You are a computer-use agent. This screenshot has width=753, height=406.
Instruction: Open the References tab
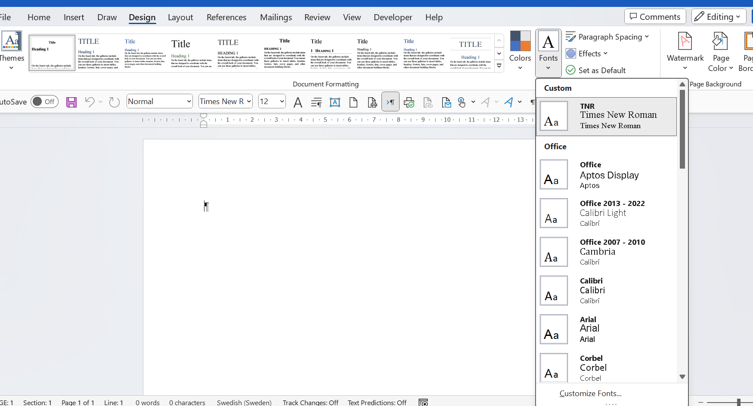pyautogui.click(x=226, y=17)
